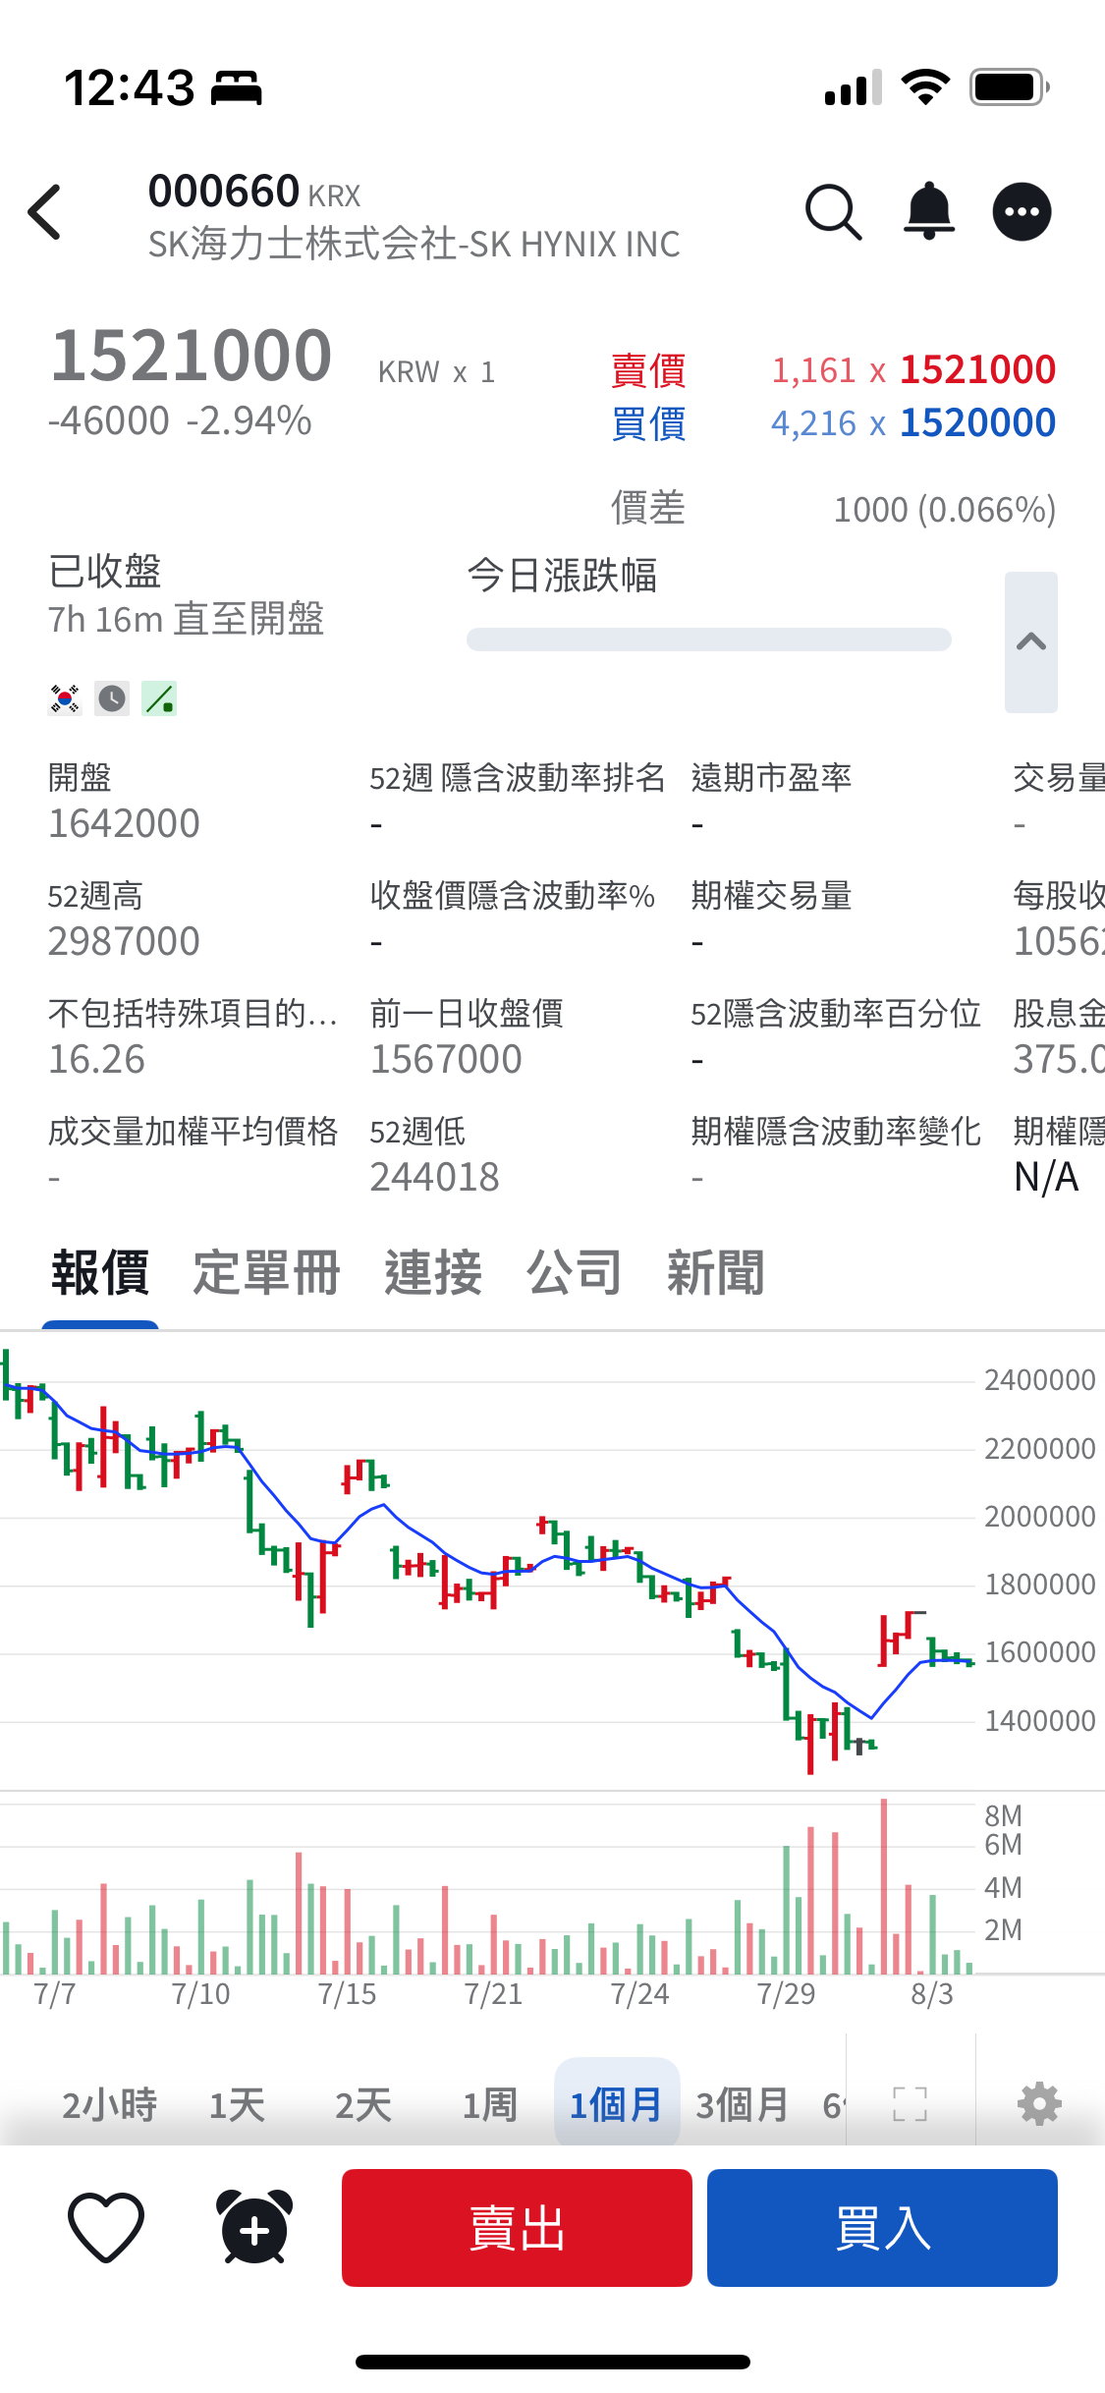Image resolution: width=1105 pixels, height=2393 pixels.
Task: Tap the South Korea flag icon
Action: coord(65,698)
